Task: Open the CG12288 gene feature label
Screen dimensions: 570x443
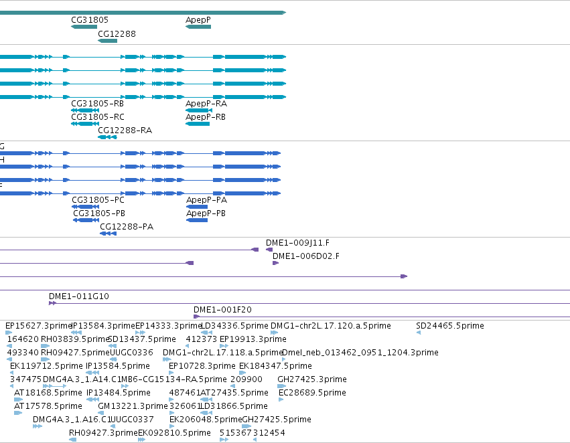Action: tap(117, 33)
